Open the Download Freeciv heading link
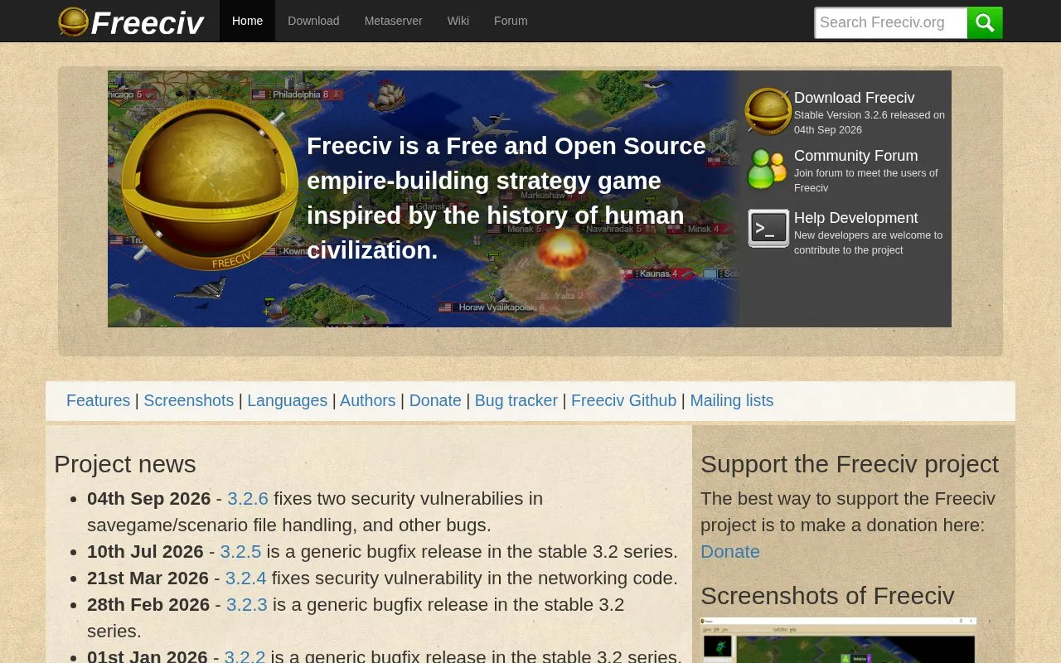Viewport: 1061px width, 663px height. [x=855, y=98]
